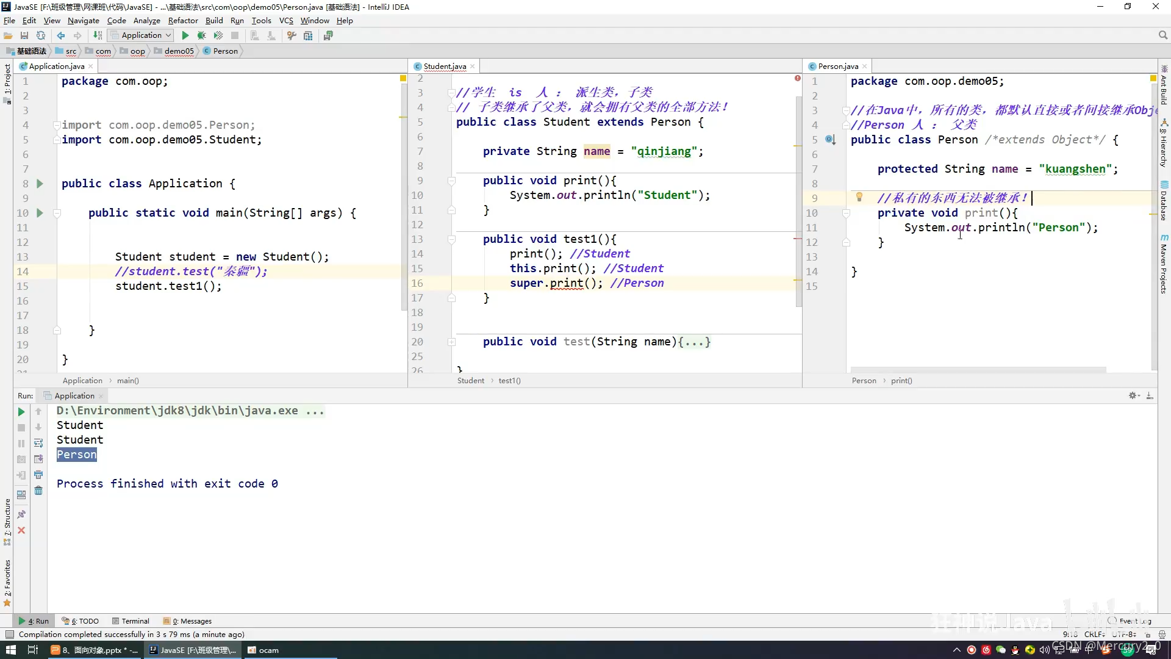Open the Refactor menu
This screenshot has width=1171, height=659.
coord(183,20)
